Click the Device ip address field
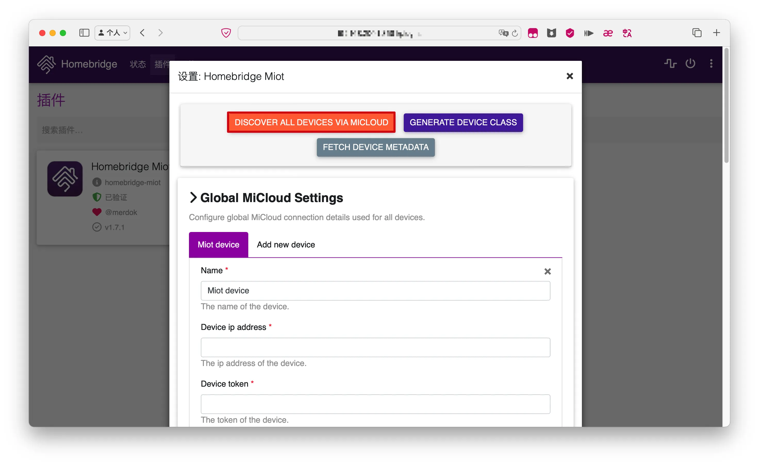The width and height of the screenshot is (759, 465). click(x=375, y=347)
